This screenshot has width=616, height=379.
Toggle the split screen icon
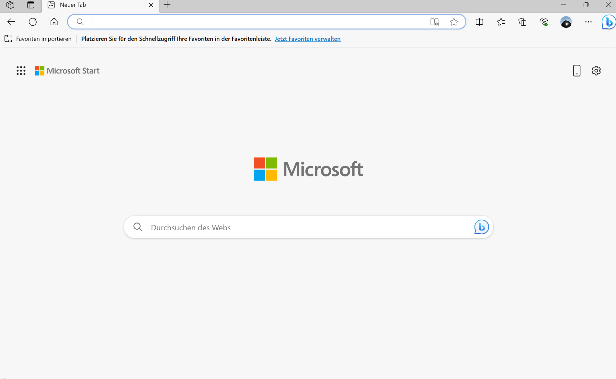click(x=479, y=22)
